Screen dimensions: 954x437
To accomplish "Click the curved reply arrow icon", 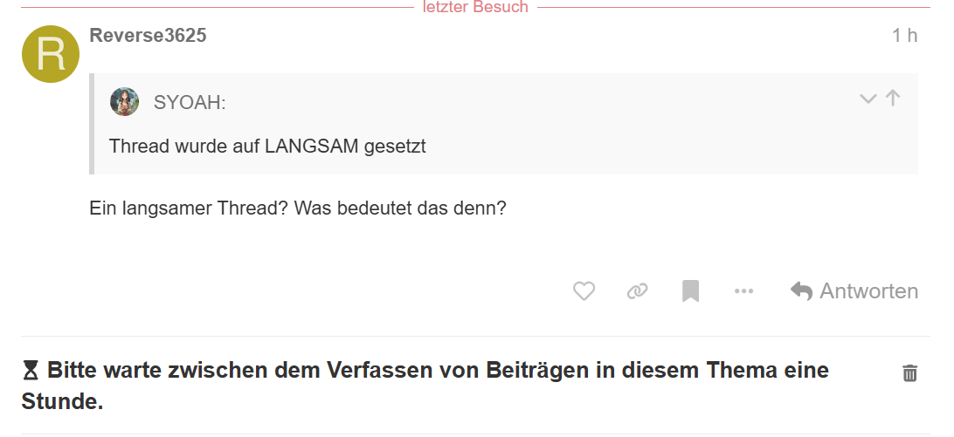I will click(801, 291).
